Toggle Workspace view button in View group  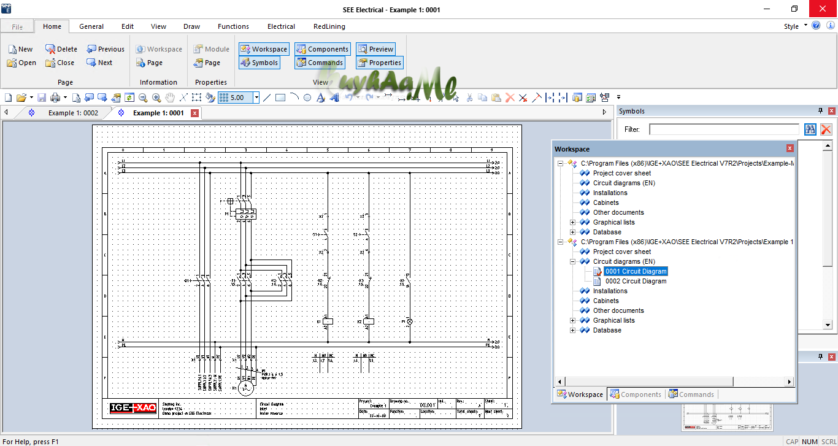coord(264,49)
